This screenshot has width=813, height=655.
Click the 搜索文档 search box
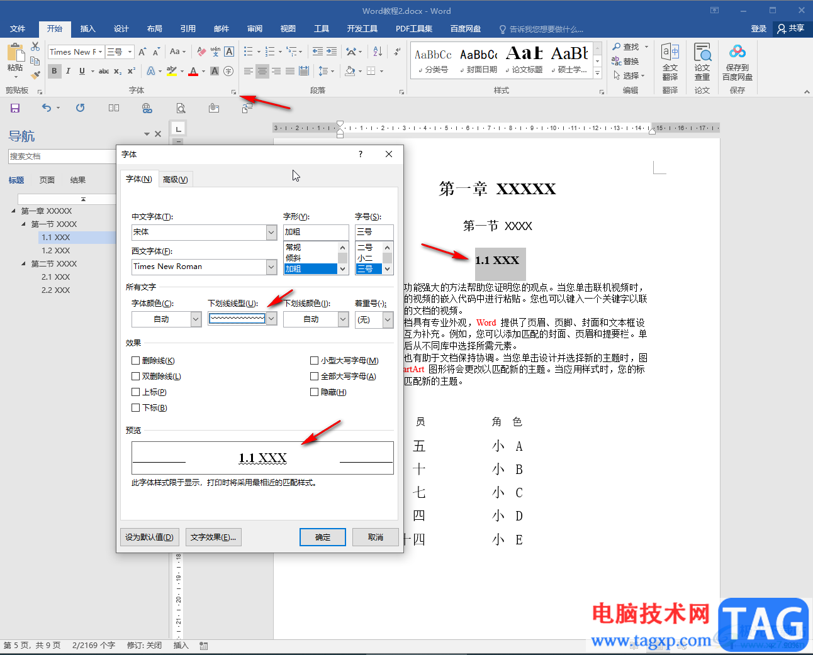coord(62,157)
